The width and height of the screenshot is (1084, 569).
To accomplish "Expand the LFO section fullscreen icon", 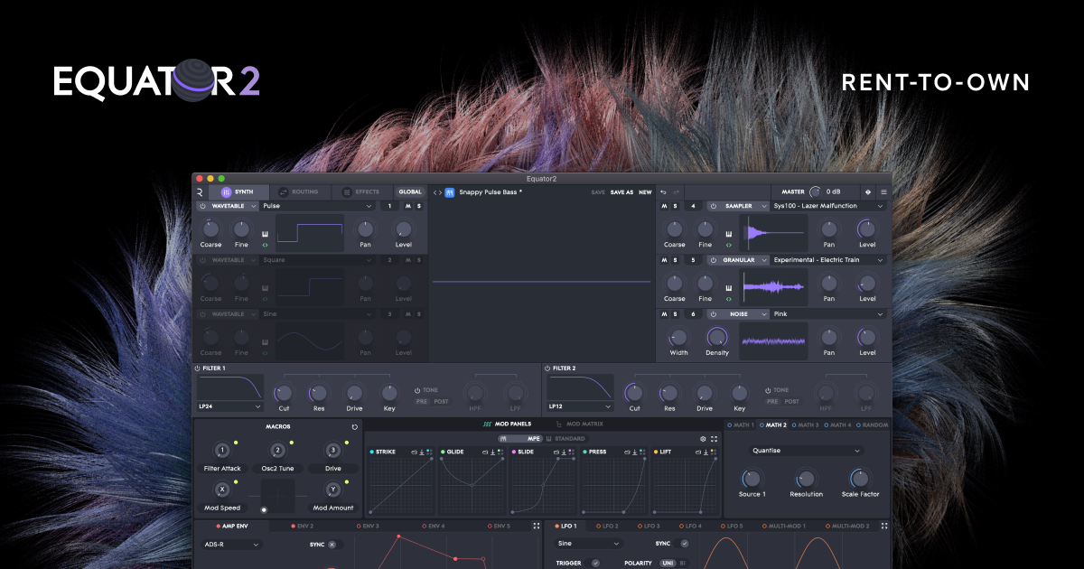I will [x=884, y=526].
